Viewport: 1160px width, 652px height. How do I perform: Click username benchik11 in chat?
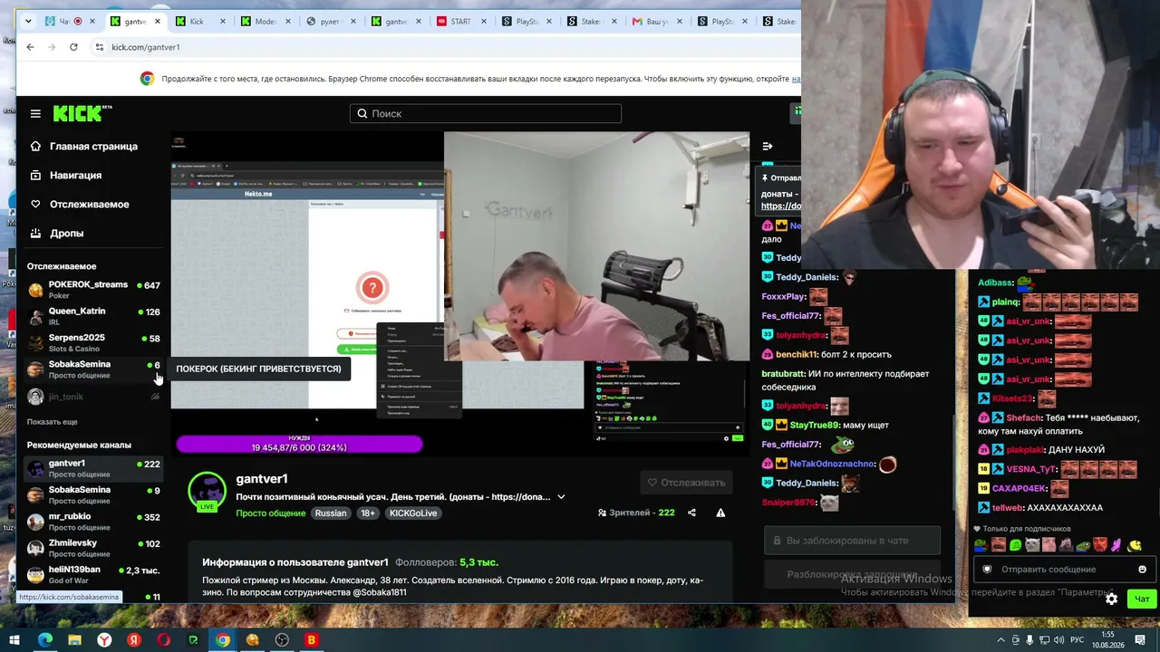point(797,354)
